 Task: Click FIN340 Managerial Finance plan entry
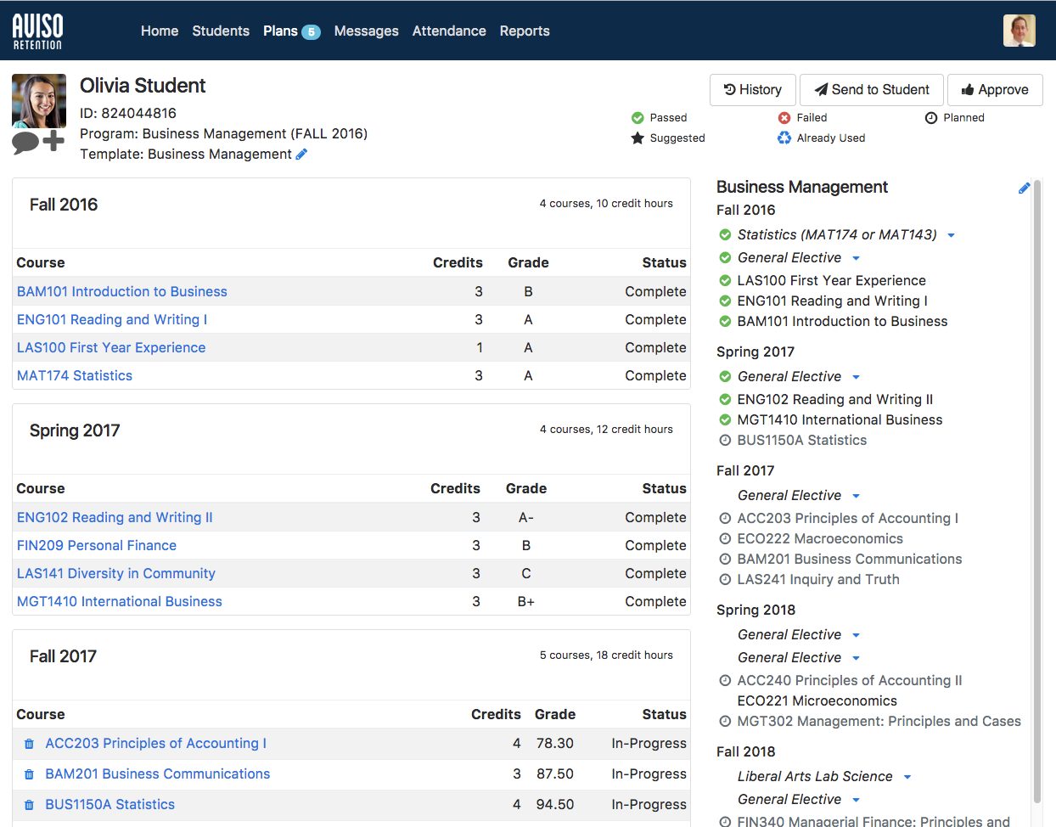(873, 820)
